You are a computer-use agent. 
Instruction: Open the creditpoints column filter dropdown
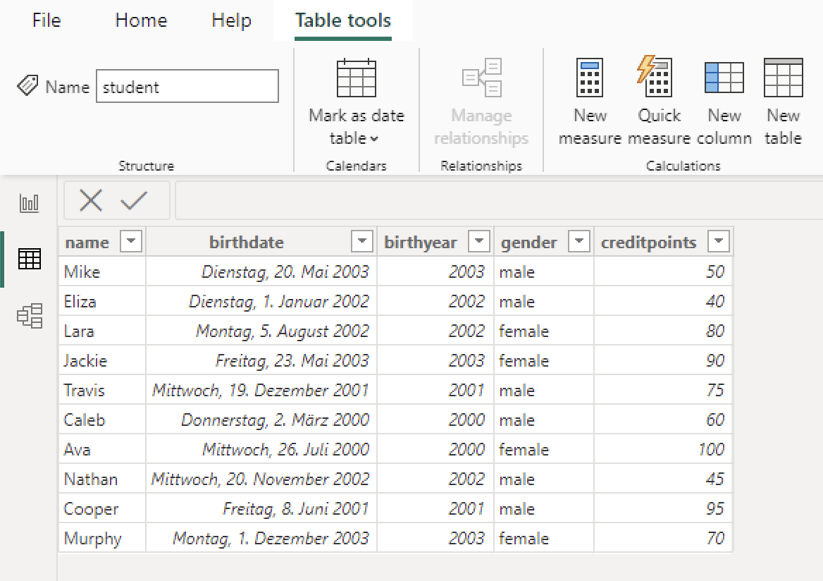coord(719,241)
